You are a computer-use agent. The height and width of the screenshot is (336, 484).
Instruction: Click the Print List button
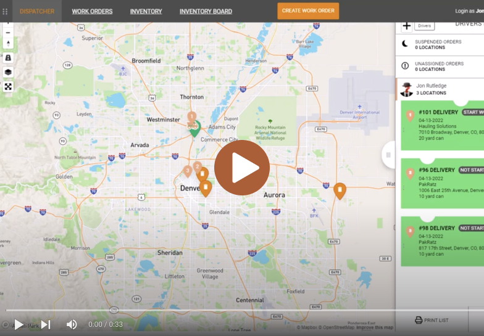pyautogui.click(x=432, y=321)
